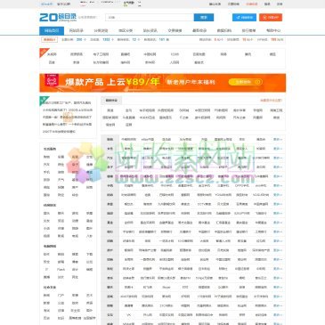Image resolution: width=325 pixels, height=325 pixels.
Task: Open the OPPO手机 site link
Action: pyautogui.click(x=242, y=186)
